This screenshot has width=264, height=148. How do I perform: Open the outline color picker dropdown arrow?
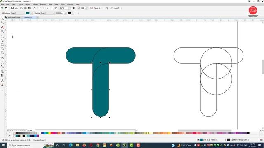(x=73, y=13)
